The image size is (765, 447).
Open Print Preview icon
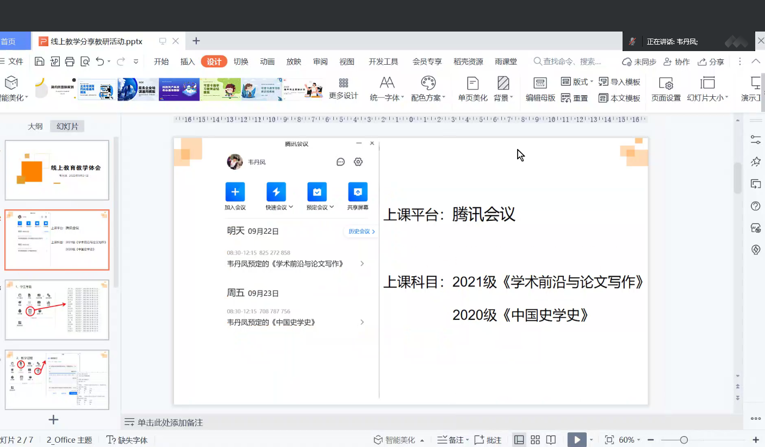(85, 61)
